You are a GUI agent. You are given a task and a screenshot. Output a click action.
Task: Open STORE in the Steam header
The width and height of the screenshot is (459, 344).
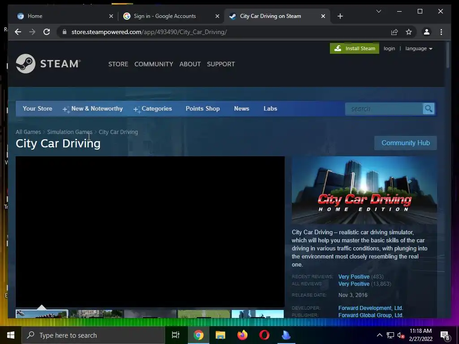(118, 64)
